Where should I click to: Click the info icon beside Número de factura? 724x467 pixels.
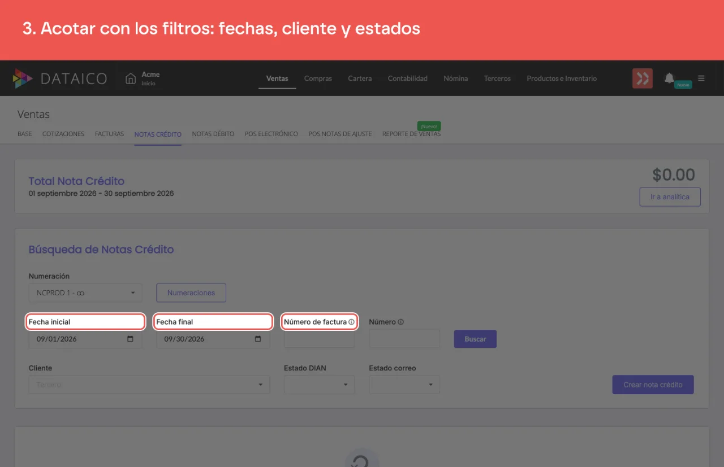point(351,322)
